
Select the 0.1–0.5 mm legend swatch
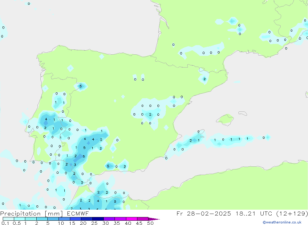8,219
